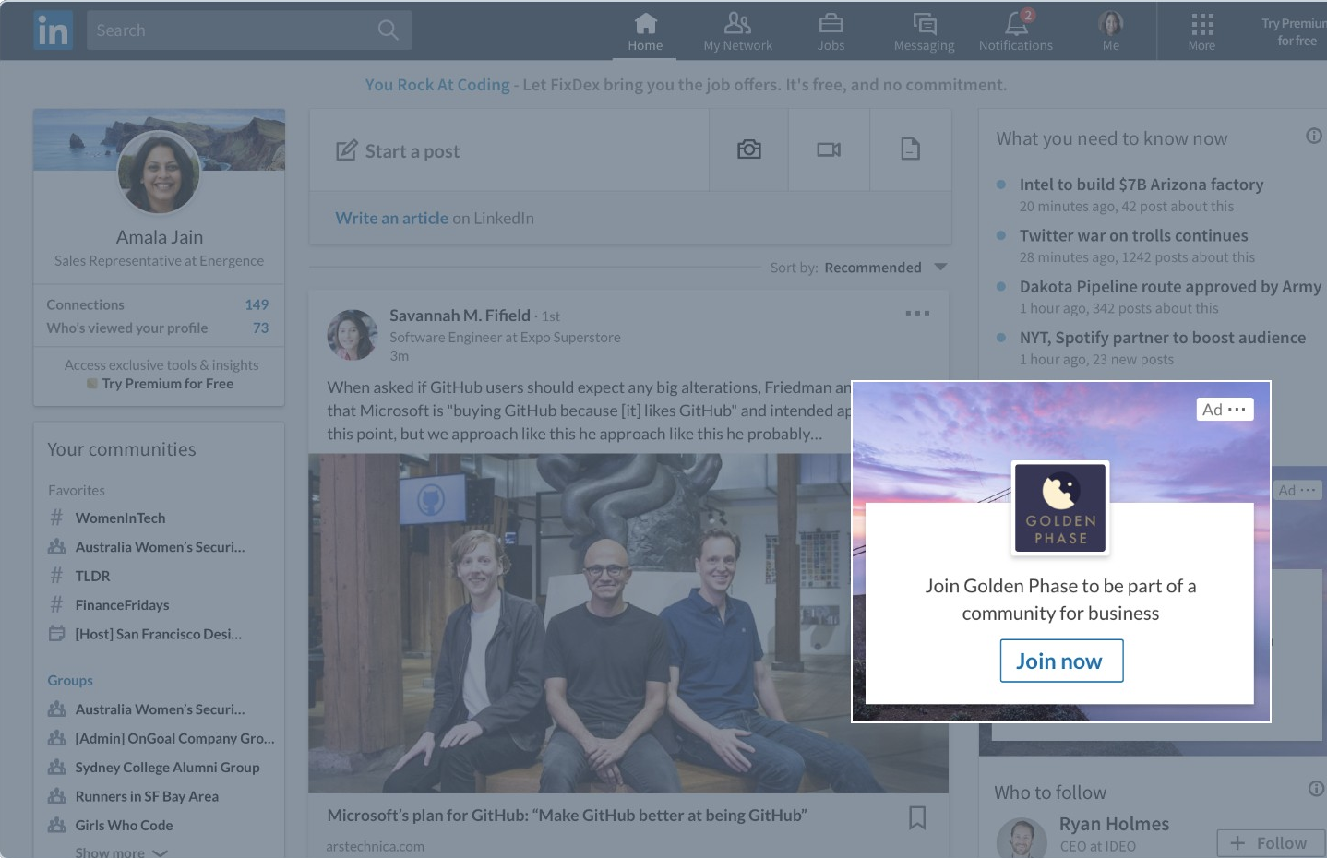Bookmark the Microsoft GitHub article

[x=917, y=817]
